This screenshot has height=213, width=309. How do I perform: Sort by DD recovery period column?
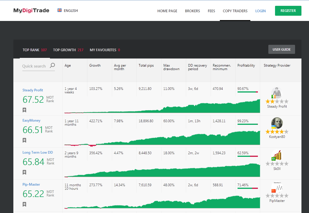click(x=197, y=67)
